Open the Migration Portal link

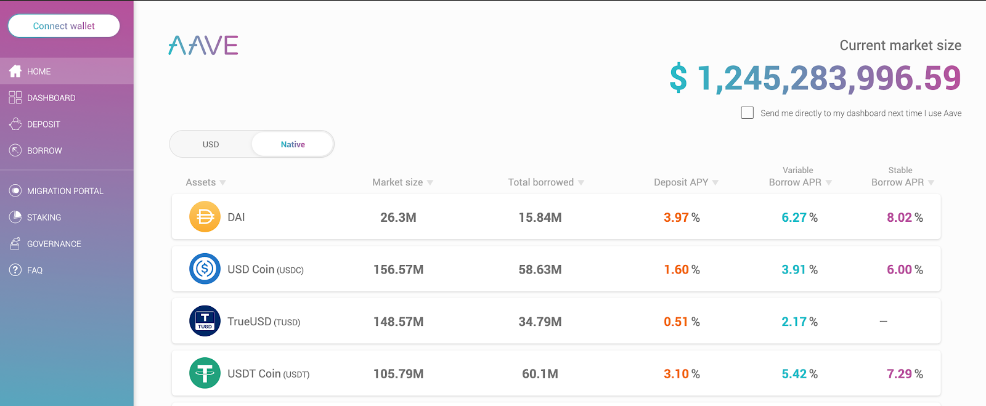coord(65,191)
